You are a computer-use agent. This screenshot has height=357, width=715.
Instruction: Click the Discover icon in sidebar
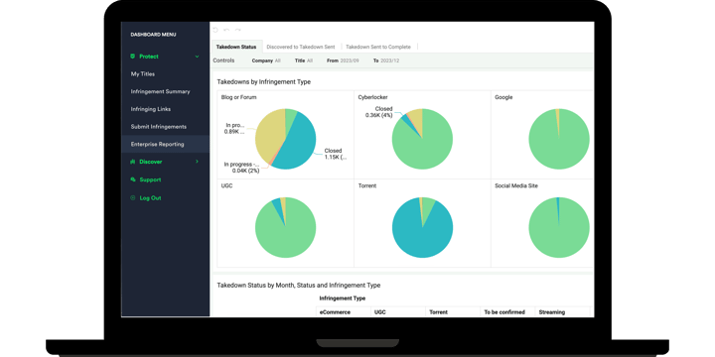(133, 162)
